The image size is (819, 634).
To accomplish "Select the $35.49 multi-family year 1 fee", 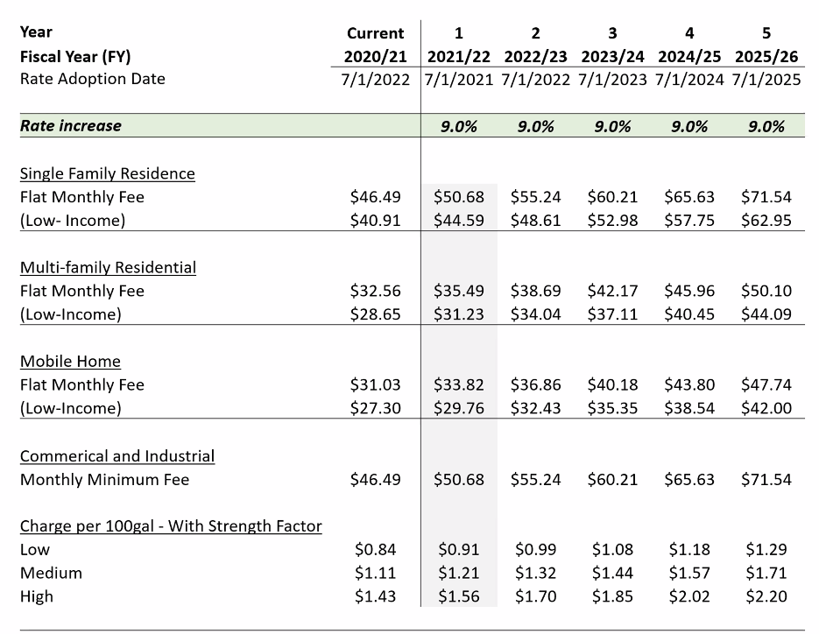I will 459,291.
